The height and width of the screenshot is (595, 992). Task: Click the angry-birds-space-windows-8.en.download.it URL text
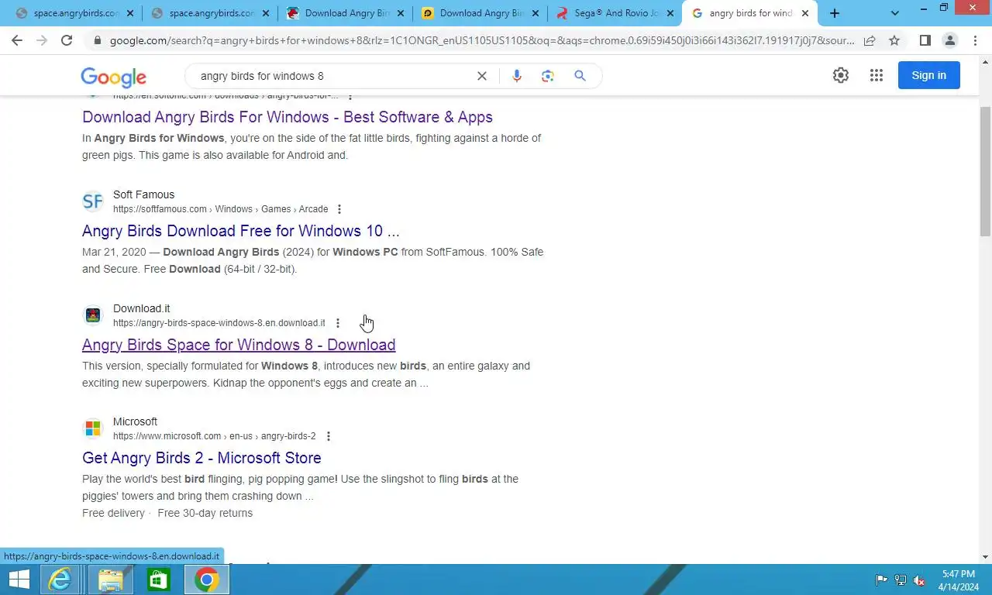[219, 323]
